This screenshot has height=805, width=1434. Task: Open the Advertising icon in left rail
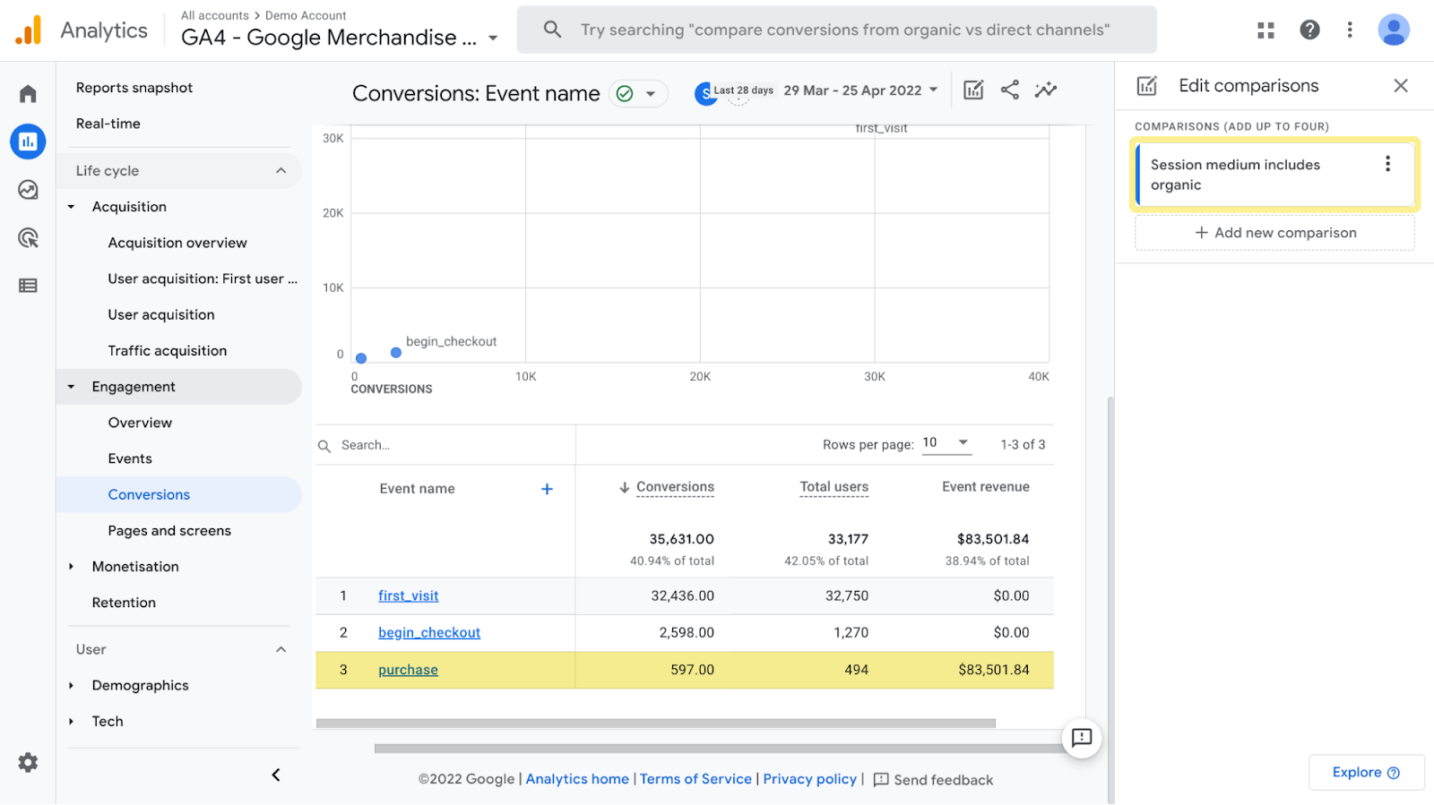pos(28,238)
